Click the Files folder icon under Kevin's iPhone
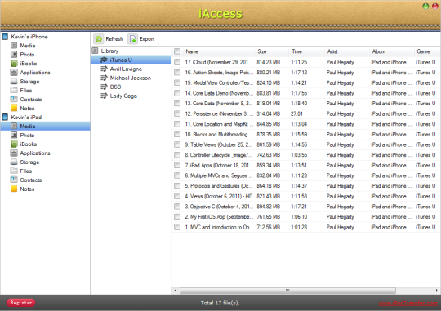This screenshot has width=441, height=311. click(14, 91)
